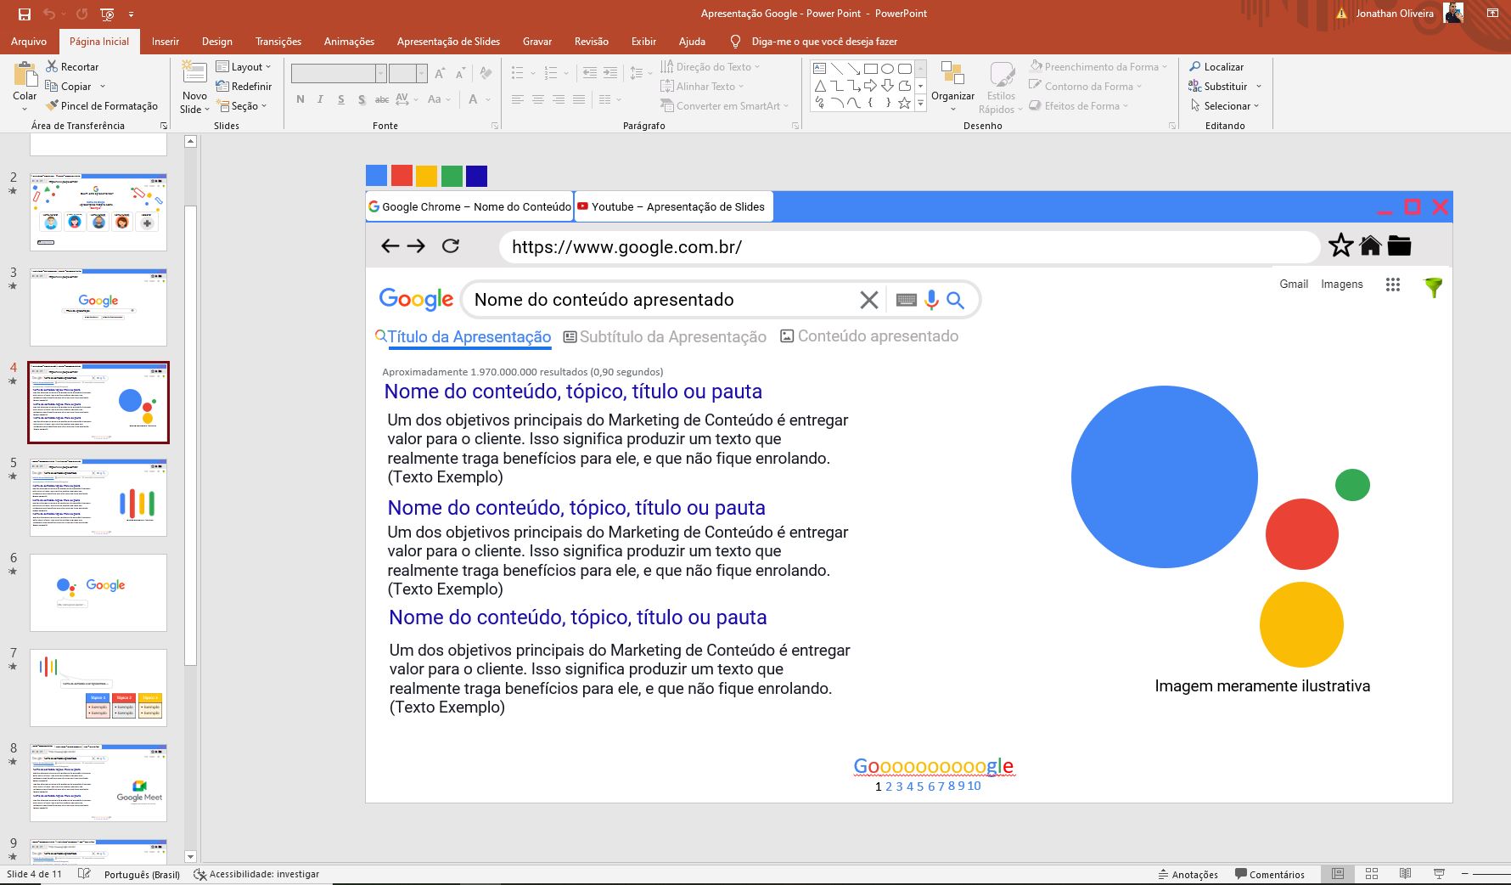Click the Recortar (cut) scissors icon
Viewport: 1511px width, 885px height.
(52, 66)
